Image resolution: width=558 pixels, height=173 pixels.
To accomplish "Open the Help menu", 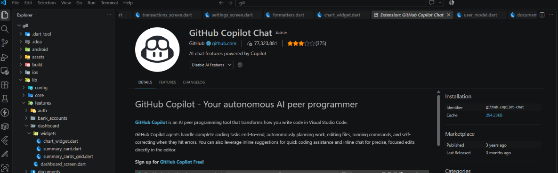I will pos(128,3).
